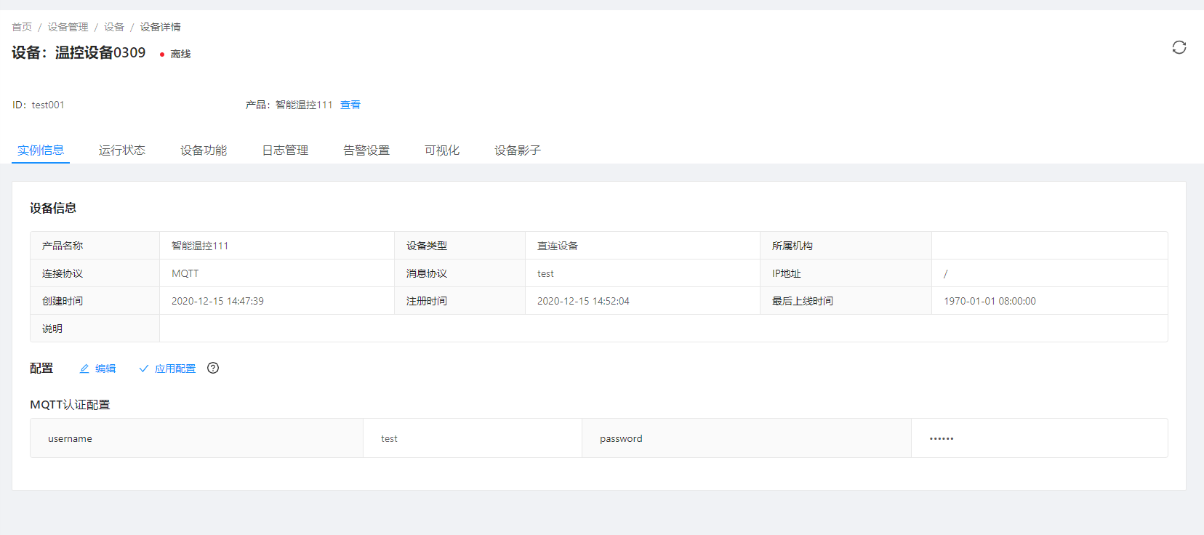Open the 设备功能 tab
Screen dimensions: 1204x535
[204, 150]
